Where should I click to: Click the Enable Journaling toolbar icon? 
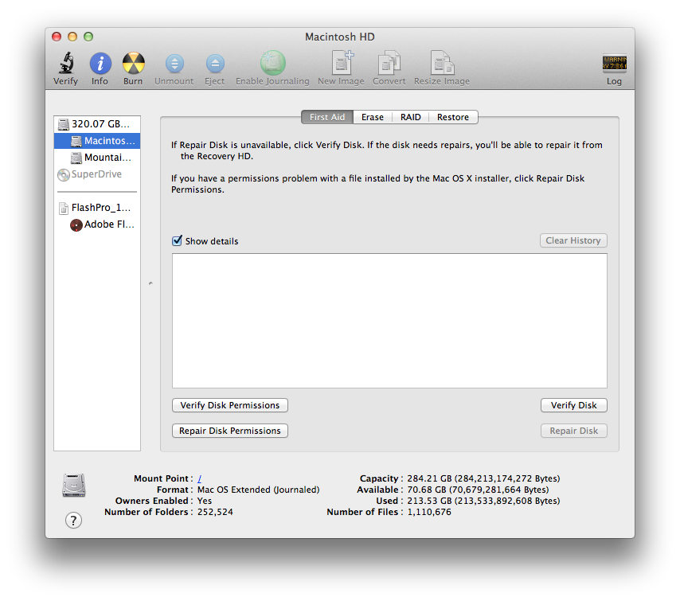[273, 63]
